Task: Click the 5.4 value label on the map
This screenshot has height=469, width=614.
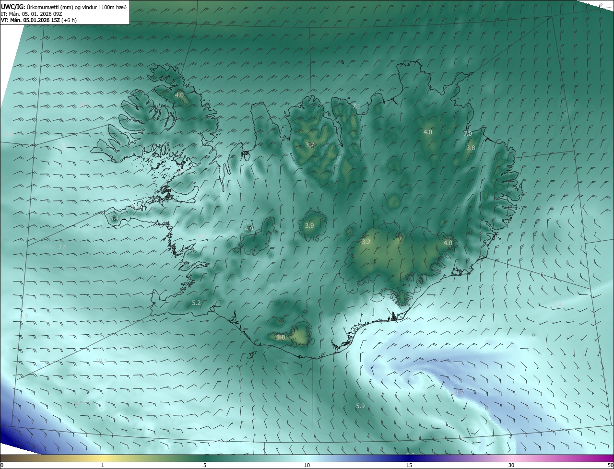Action: tap(114, 218)
